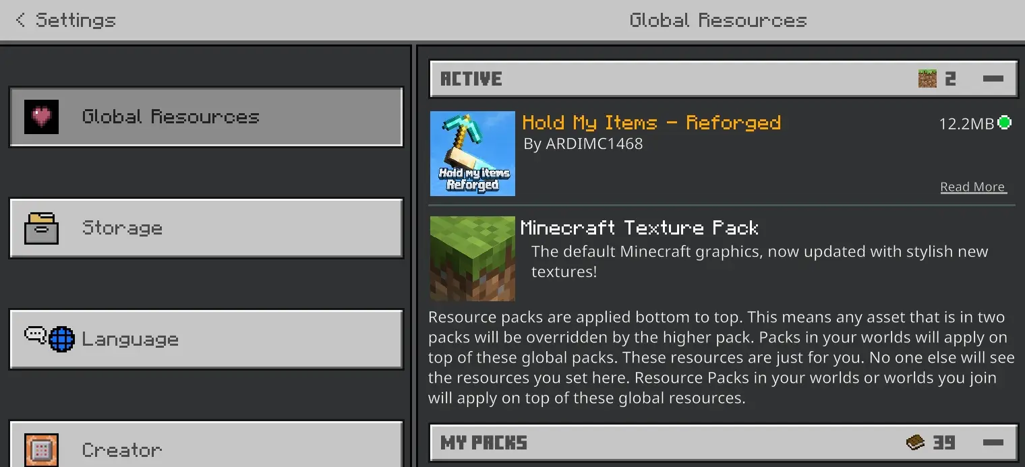Expand the Active header bar
The height and width of the screenshot is (467, 1025).
tap(723, 79)
